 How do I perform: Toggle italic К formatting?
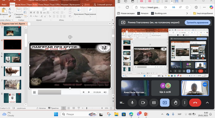point(34,13)
